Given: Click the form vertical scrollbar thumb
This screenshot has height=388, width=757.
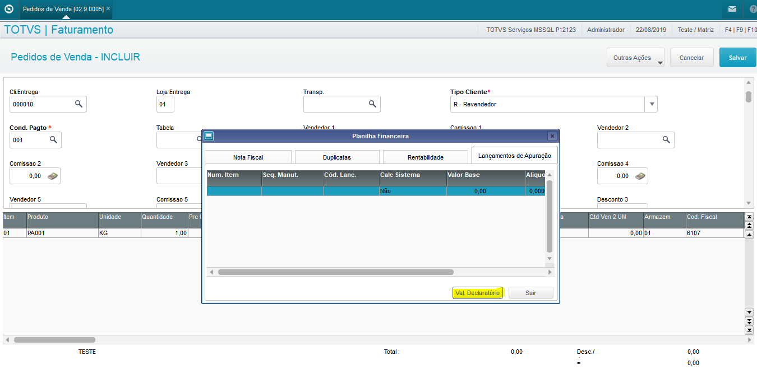Looking at the screenshot, I should [x=749, y=97].
